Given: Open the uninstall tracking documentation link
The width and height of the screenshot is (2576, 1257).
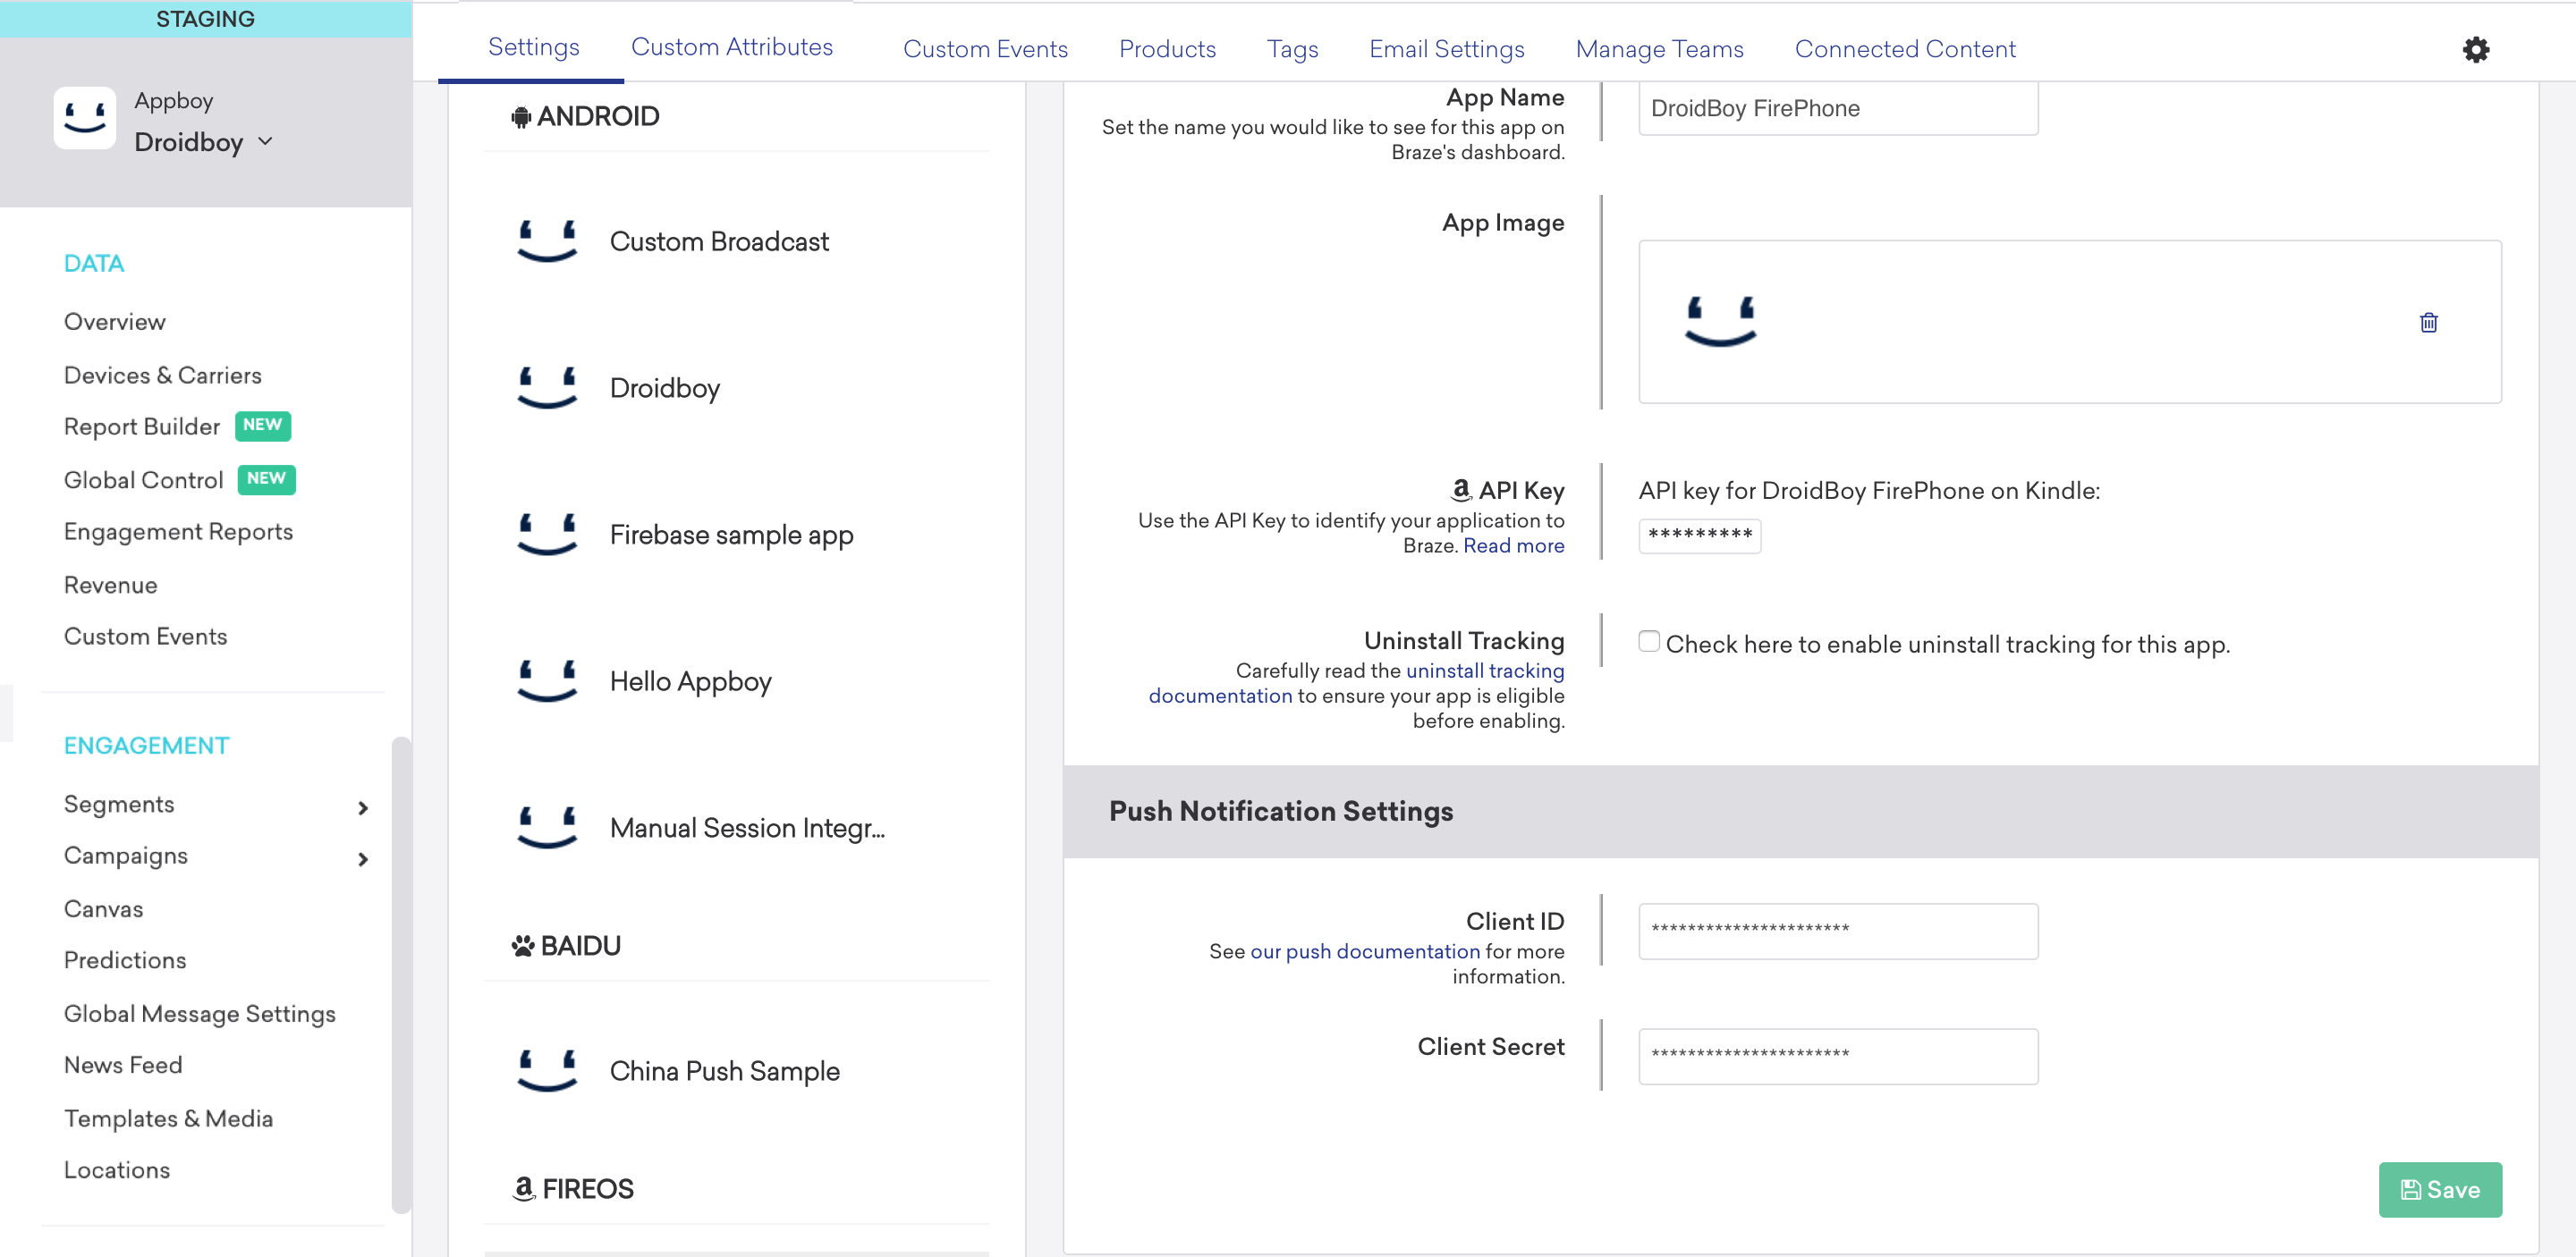Looking at the screenshot, I should coord(1484,671).
